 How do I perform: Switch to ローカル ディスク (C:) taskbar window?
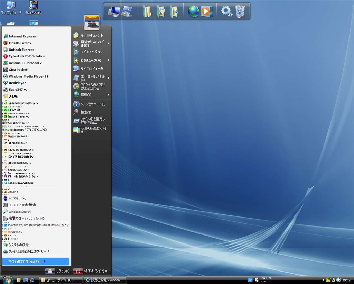[x=60, y=280]
